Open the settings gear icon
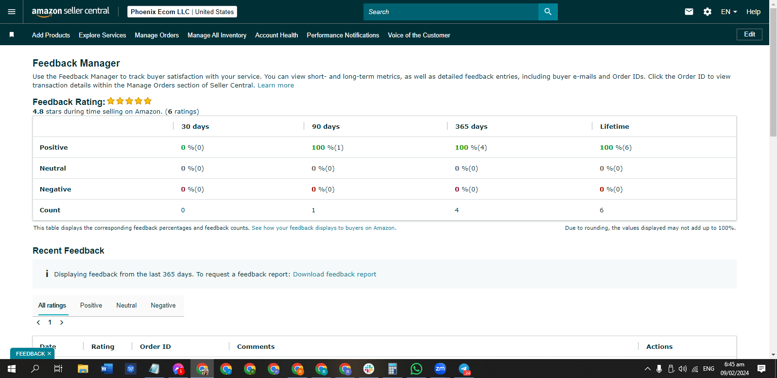777x378 pixels. pos(708,12)
